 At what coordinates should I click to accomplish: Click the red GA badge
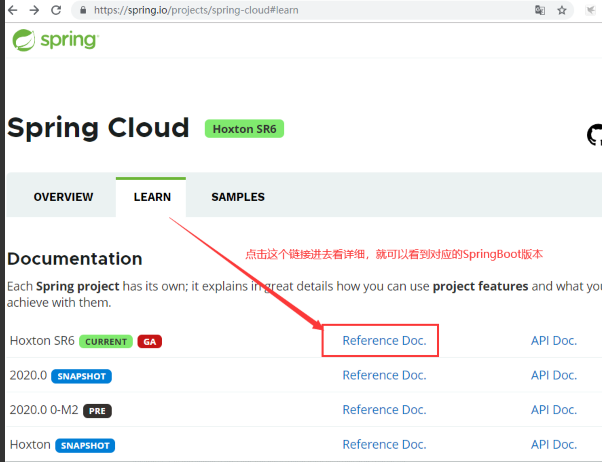[150, 341]
